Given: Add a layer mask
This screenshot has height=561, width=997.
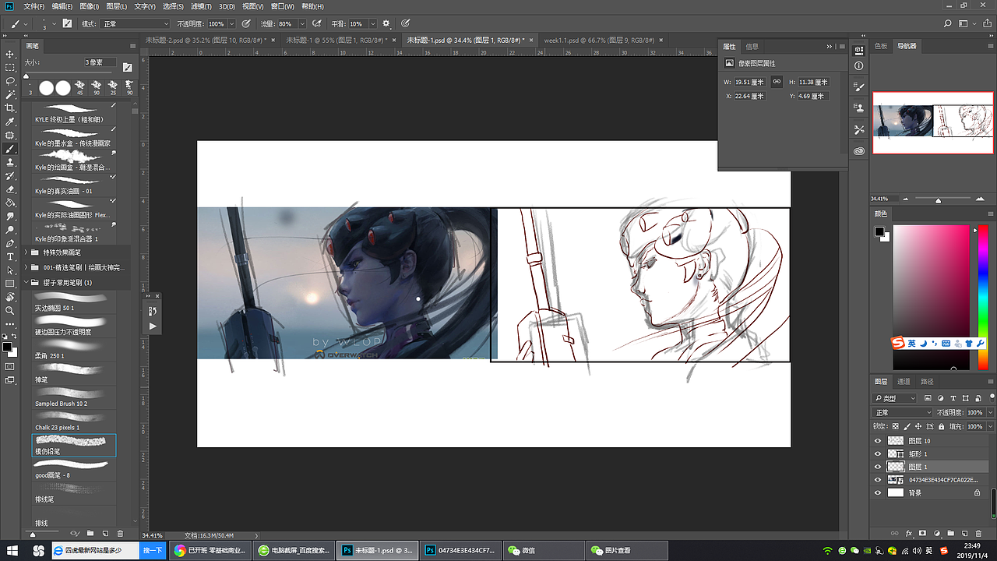Looking at the screenshot, I should pos(923,534).
